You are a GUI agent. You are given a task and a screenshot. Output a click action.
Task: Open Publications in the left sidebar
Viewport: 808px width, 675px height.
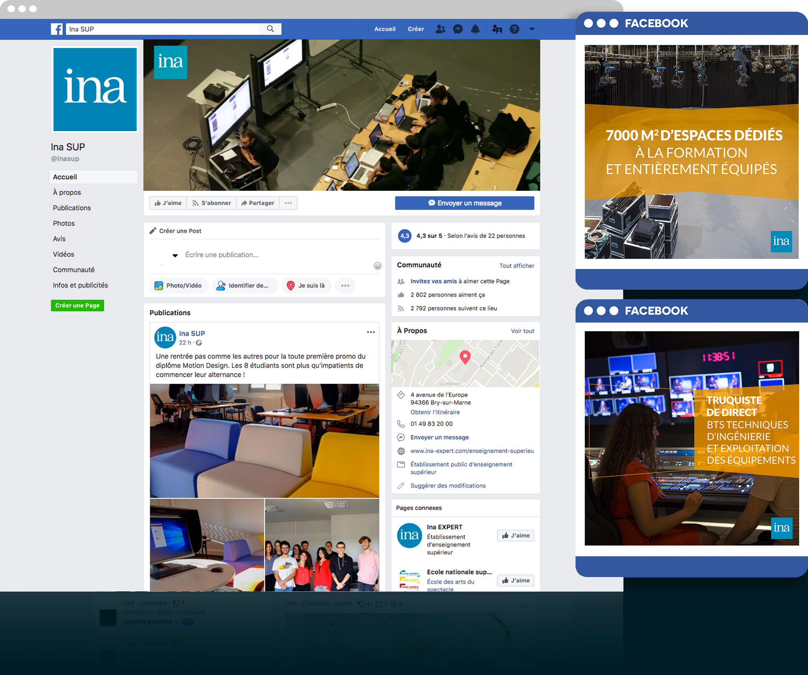(72, 208)
